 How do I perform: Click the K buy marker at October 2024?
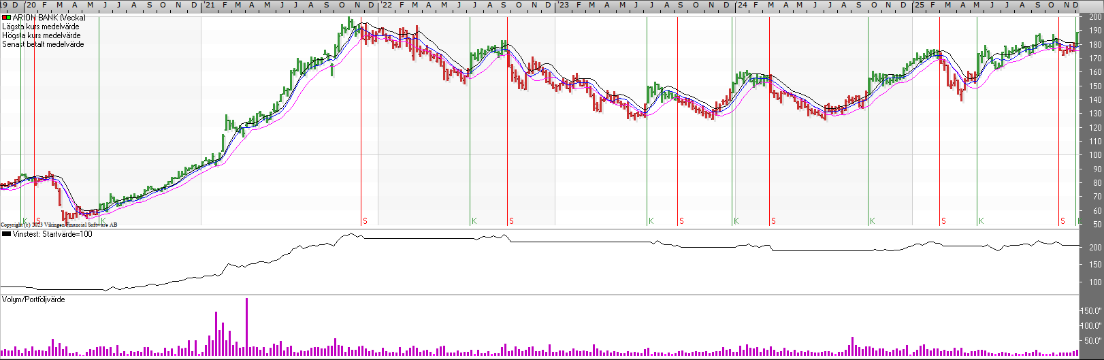coord(873,221)
